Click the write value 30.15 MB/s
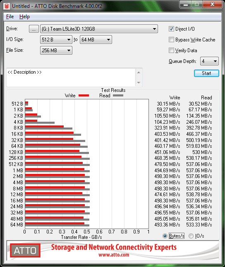 click(x=168, y=104)
